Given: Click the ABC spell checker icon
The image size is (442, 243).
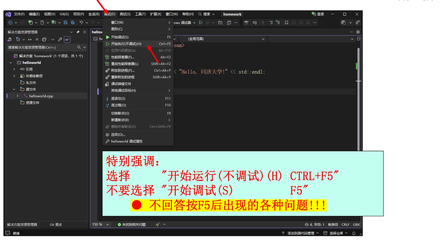Looking at the screenshot, I should 246,23.
